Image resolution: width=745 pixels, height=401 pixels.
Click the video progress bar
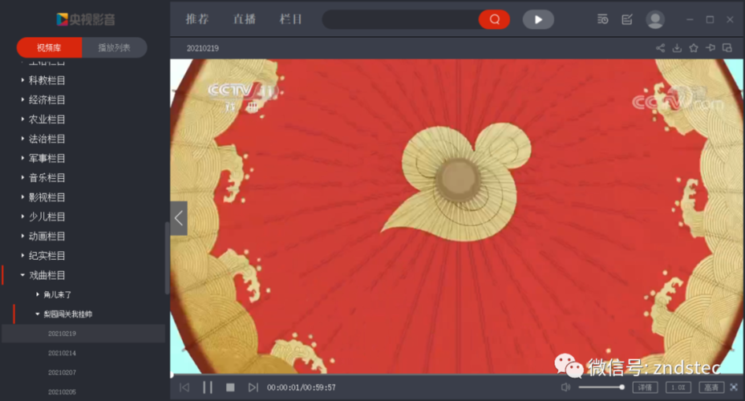457,375
